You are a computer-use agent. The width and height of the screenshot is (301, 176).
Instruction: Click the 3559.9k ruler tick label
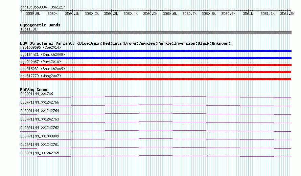click(x=33, y=14)
